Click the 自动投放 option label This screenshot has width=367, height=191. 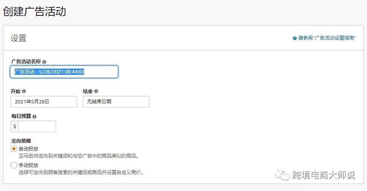pos(29,149)
